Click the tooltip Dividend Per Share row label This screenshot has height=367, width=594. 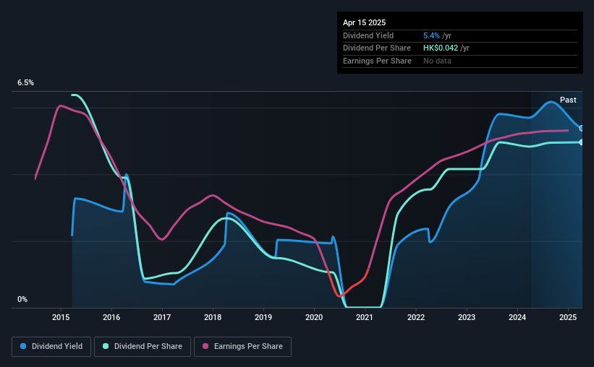click(376, 48)
